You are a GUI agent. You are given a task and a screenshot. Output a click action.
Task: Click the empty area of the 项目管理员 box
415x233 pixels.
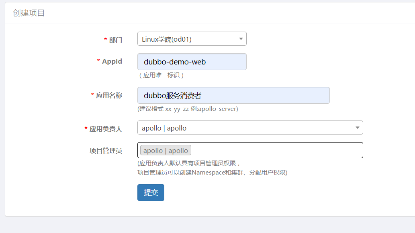point(276,150)
